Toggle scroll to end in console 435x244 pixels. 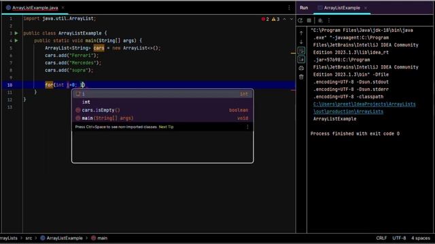pyautogui.click(x=301, y=60)
